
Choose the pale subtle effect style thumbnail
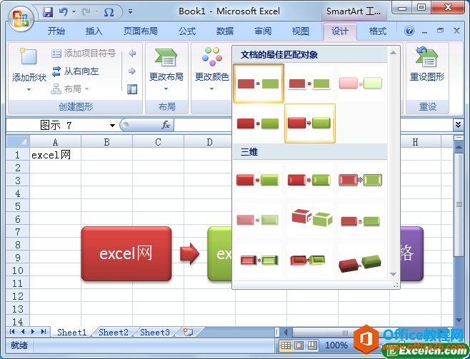(361, 84)
